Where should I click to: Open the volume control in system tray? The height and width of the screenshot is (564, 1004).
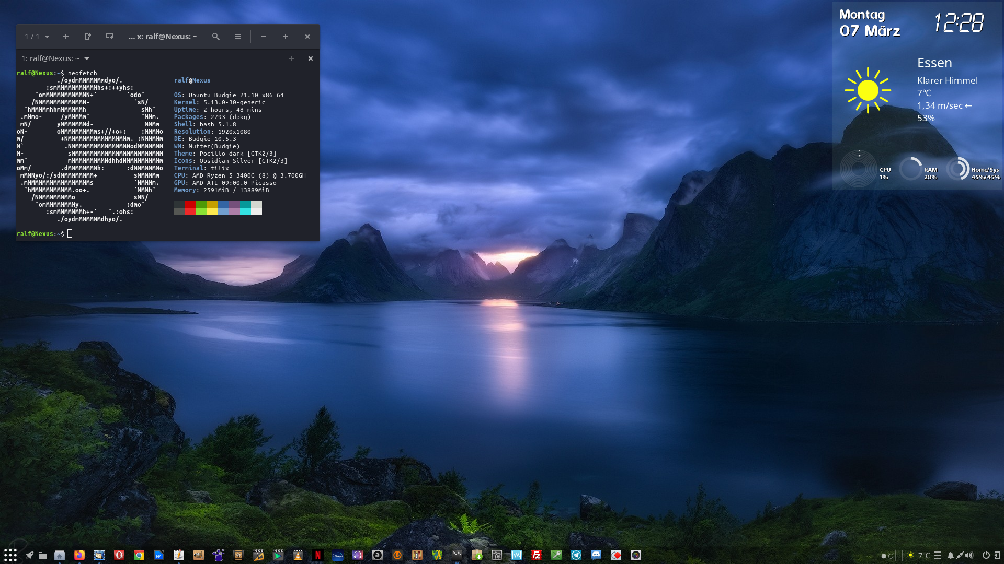[969, 555]
